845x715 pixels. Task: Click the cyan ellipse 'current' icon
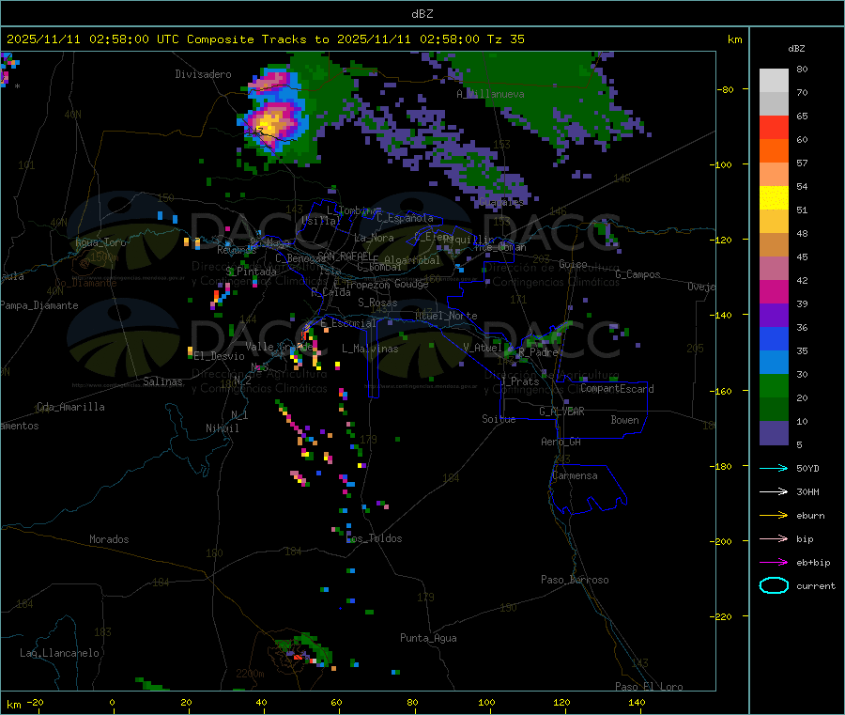773,585
